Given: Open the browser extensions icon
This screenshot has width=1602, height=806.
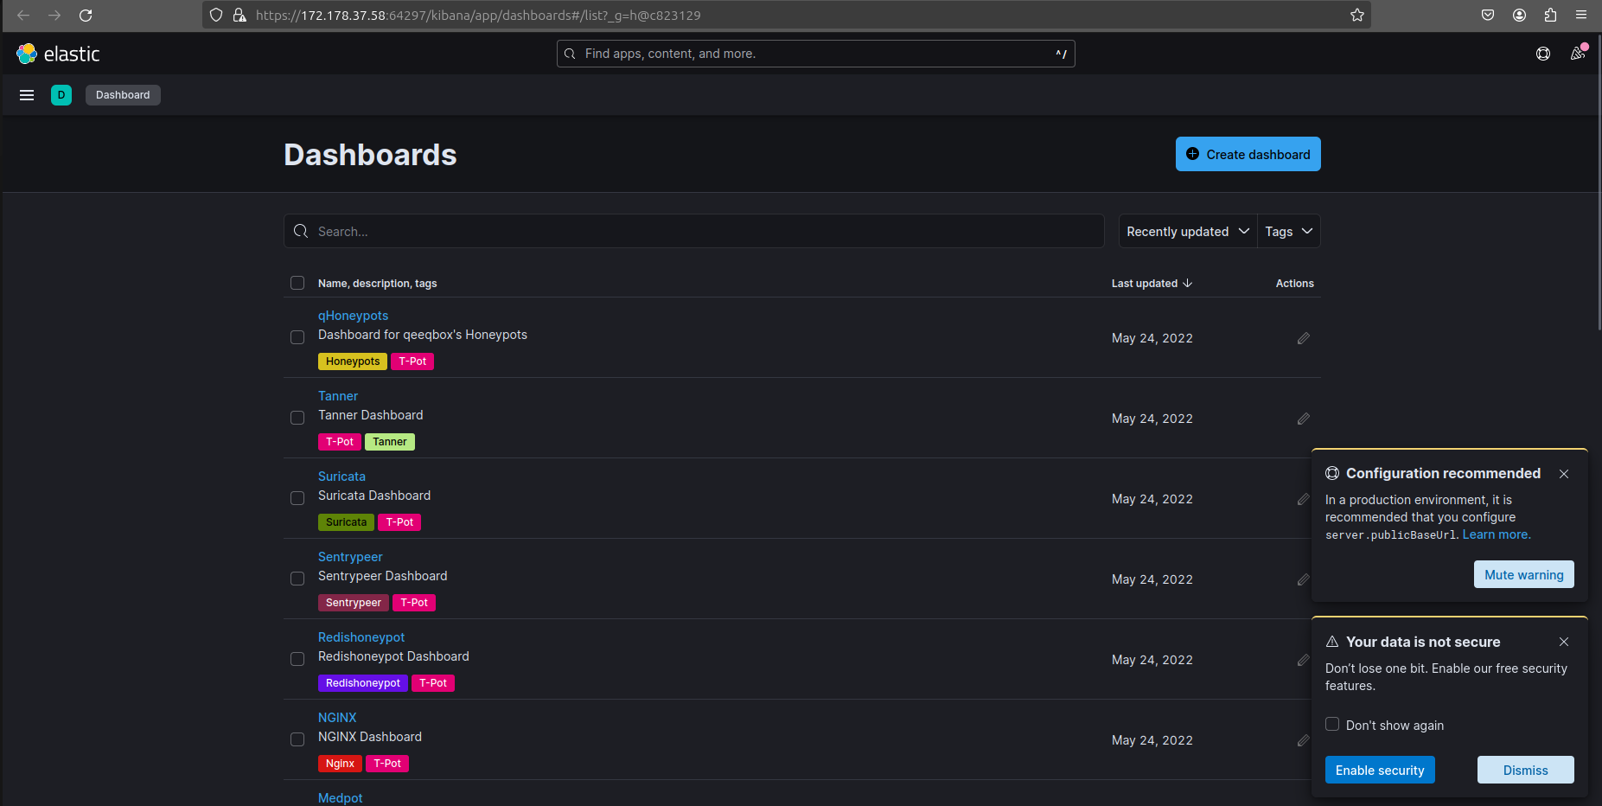Looking at the screenshot, I should tap(1550, 15).
